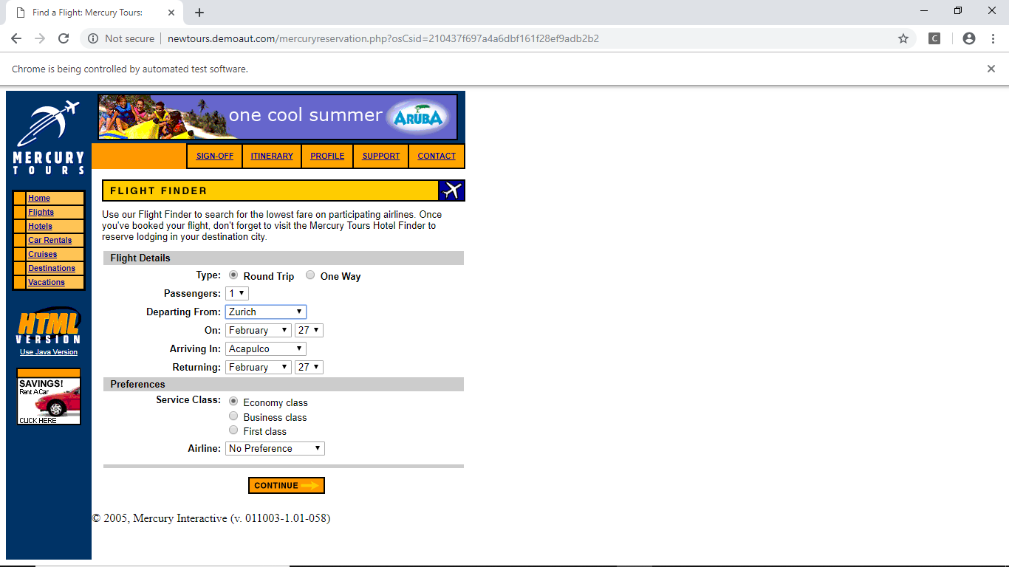Click the Savings Rent A Car ad
This screenshot has width=1009, height=567.
(x=49, y=396)
